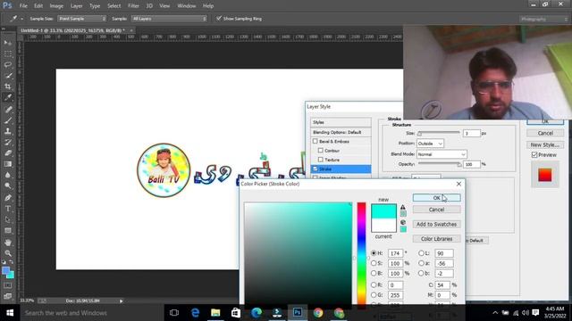Open the Layer menu
The image size is (572, 321).
pyautogui.click(x=76, y=6)
